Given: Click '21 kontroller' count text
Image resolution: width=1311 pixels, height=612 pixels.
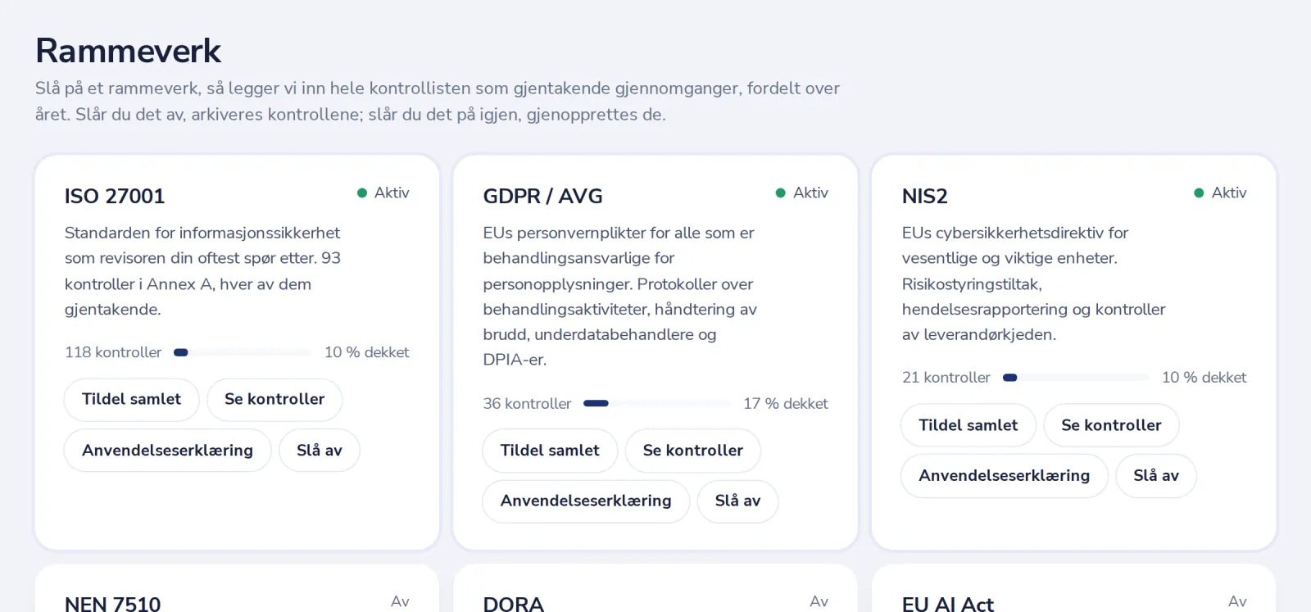Looking at the screenshot, I should pyautogui.click(x=946, y=378).
